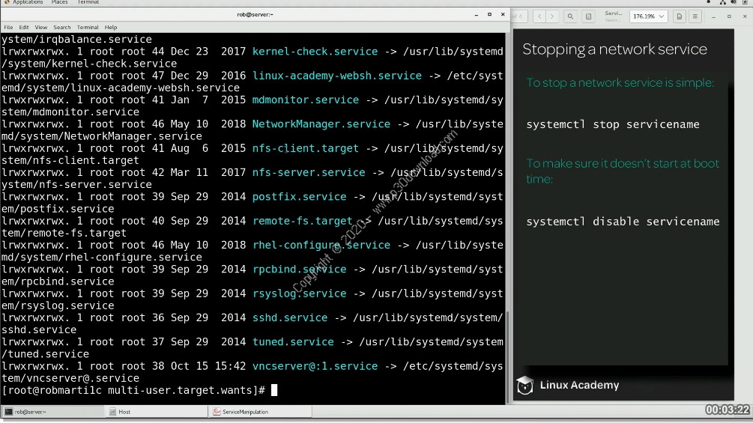
Task: Open the terminal File menu
Action: click(8, 27)
